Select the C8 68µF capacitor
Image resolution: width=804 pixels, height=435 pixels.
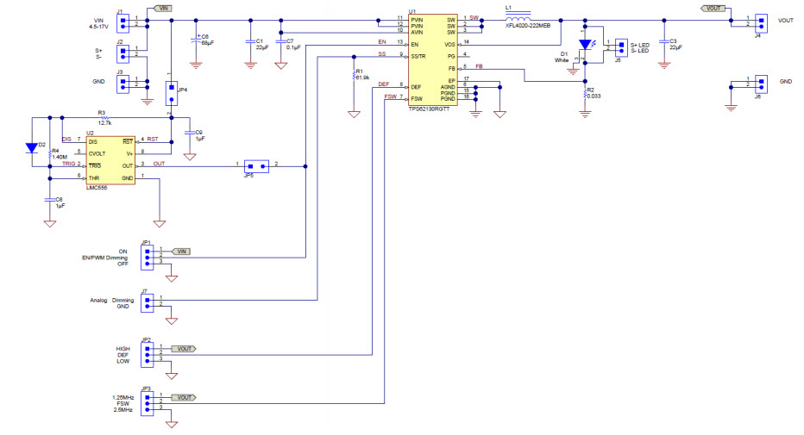click(x=197, y=40)
